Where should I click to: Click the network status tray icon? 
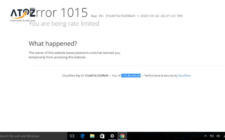point(212,136)
